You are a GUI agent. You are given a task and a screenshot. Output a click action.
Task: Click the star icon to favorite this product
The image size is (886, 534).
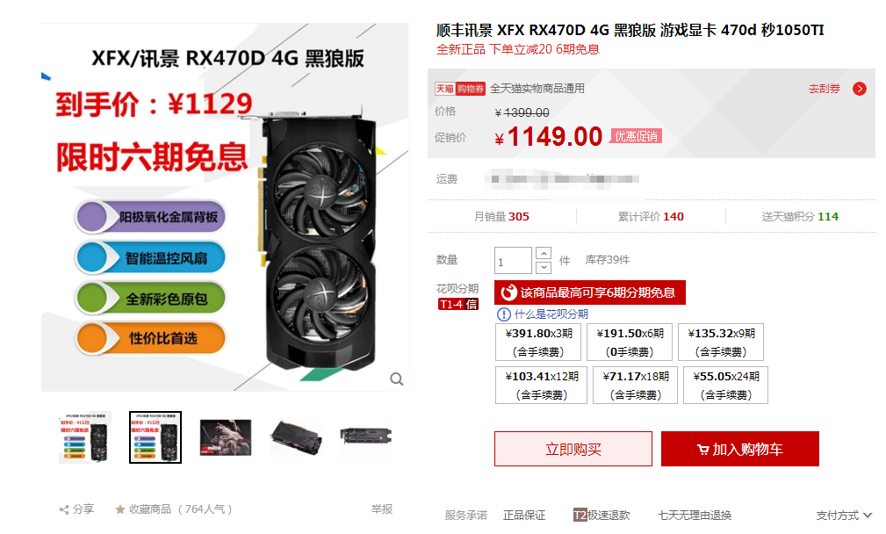[x=119, y=509]
